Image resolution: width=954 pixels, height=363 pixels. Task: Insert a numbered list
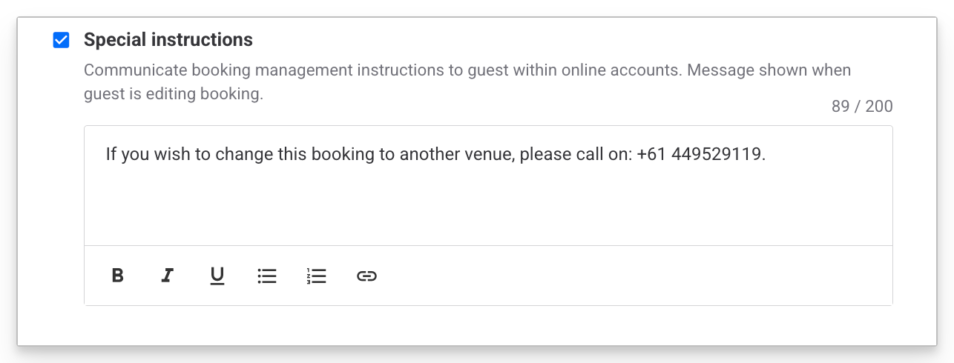point(317,276)
